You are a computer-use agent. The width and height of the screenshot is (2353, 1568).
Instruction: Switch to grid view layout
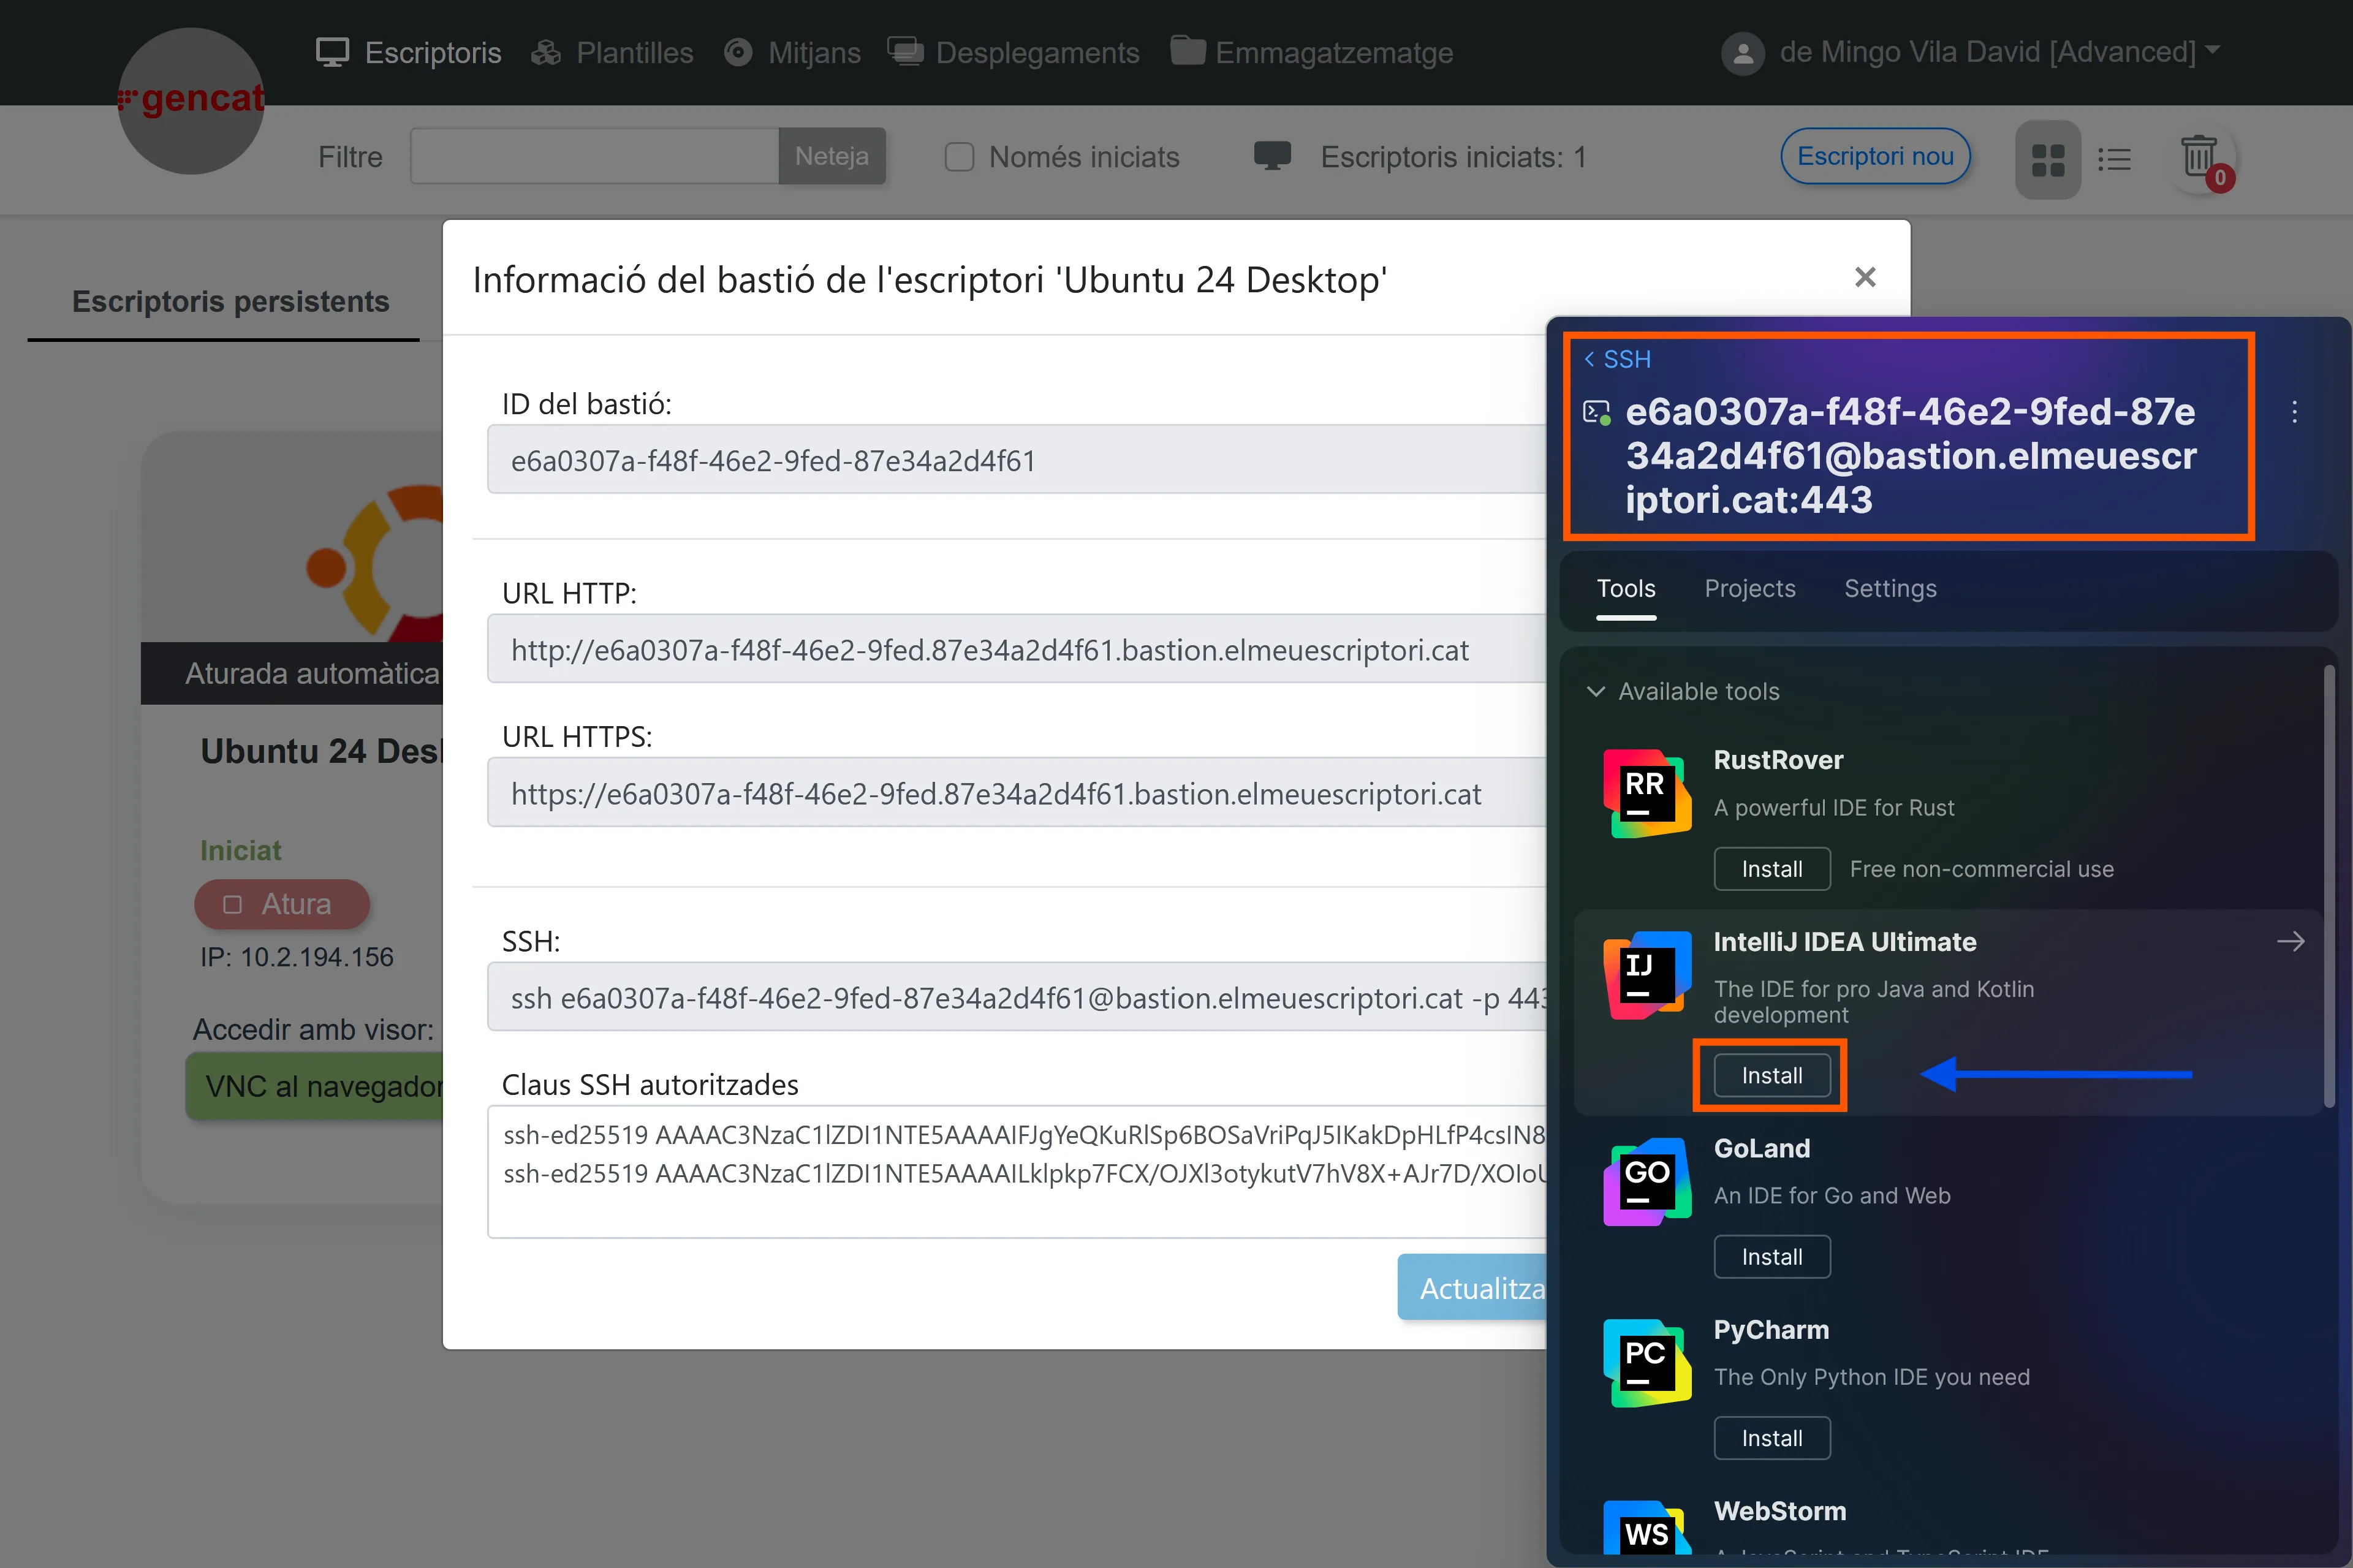pos(2047,159)
